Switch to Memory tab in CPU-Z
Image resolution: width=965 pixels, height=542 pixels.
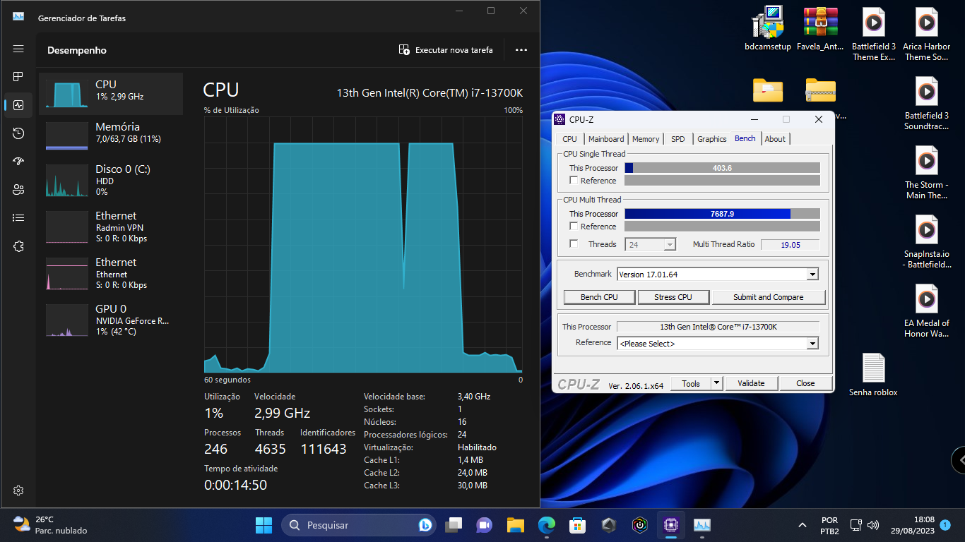click(x=646, y=139)
